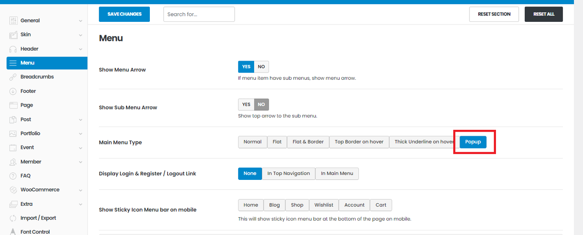Set Show Menu Arrow to NO

point(261,67)
